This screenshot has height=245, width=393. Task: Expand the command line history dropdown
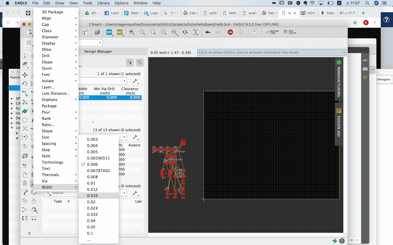[344, 53]
